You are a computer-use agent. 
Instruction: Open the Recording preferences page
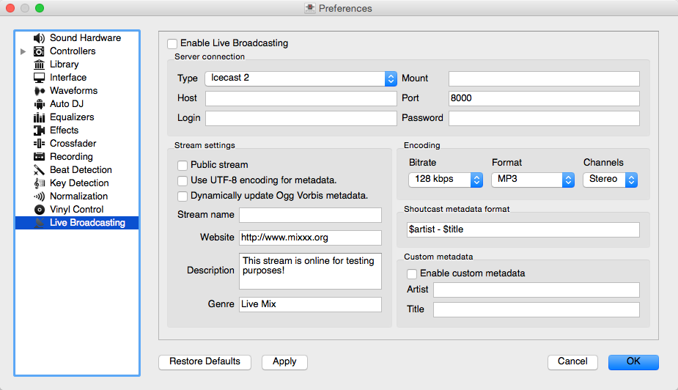pos(71,157)
